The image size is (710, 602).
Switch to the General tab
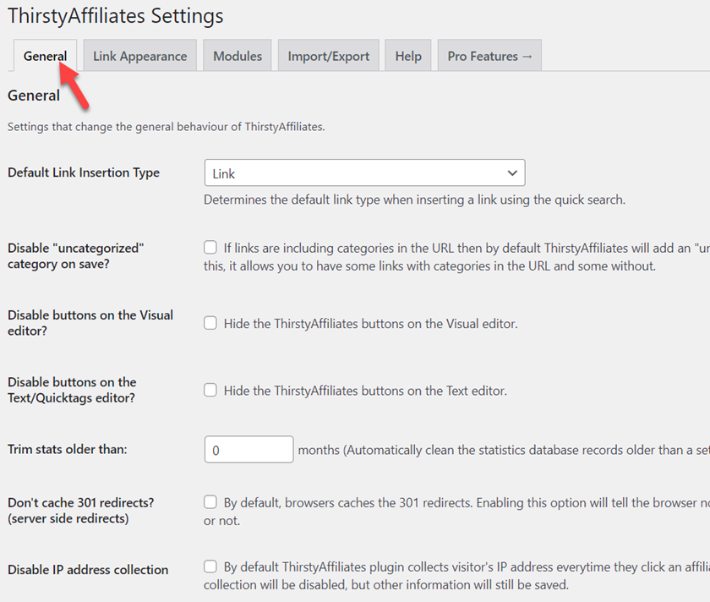(x=46, y=56)
